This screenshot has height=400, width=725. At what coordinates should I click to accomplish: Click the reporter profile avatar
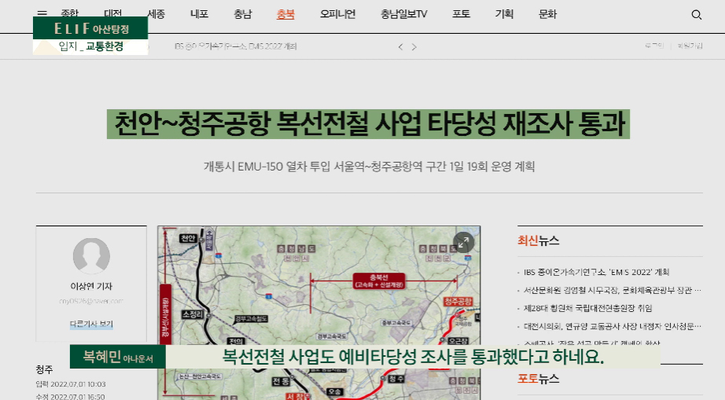pos(91,256)
